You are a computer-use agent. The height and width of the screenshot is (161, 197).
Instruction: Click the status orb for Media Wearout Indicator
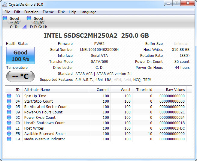pos(9,139)
